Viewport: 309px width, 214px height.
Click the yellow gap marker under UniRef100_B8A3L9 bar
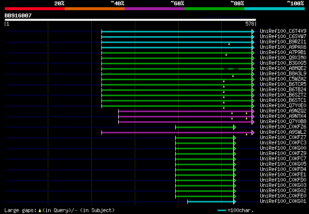pyautogui.click(x=233, y=76)
